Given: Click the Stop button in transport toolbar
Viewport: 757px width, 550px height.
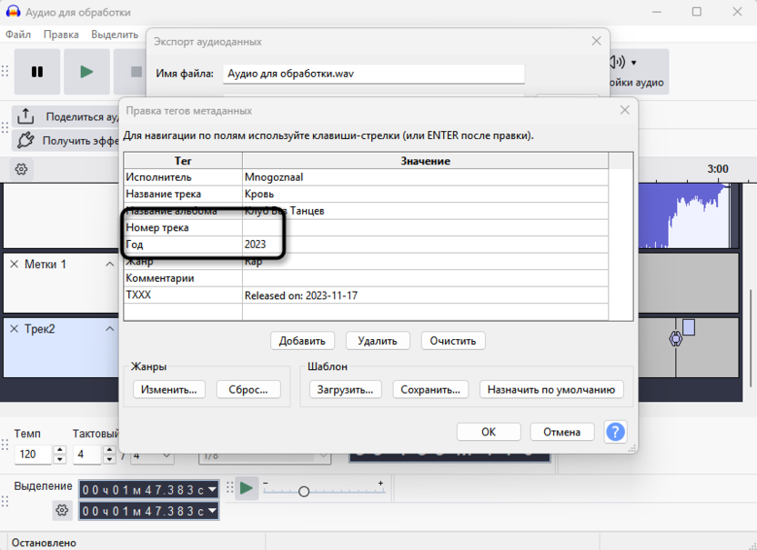Looking at the screenshot, I should (x=136, y=72).
